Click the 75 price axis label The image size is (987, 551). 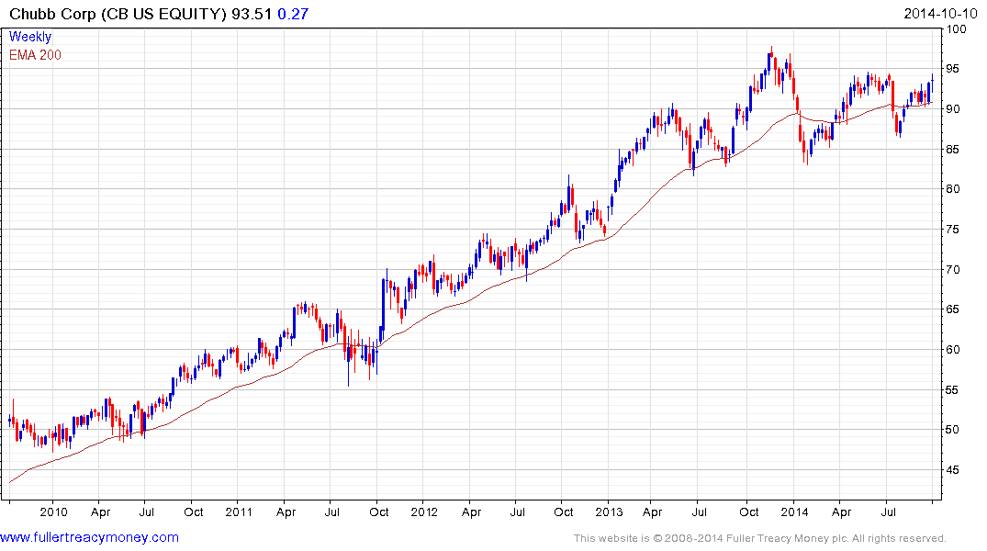(954, 230)
